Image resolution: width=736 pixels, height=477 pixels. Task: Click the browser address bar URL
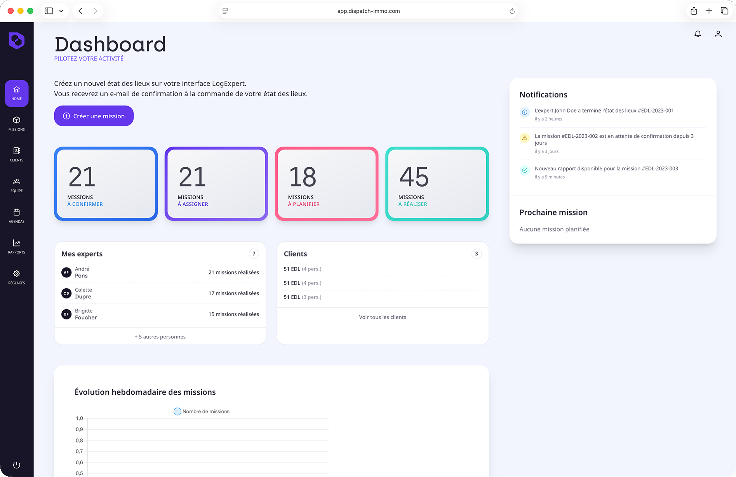click(x=368, y=11)
